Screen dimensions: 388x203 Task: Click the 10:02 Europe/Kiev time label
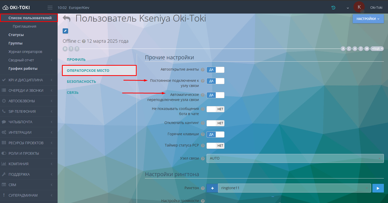[73, 8]
